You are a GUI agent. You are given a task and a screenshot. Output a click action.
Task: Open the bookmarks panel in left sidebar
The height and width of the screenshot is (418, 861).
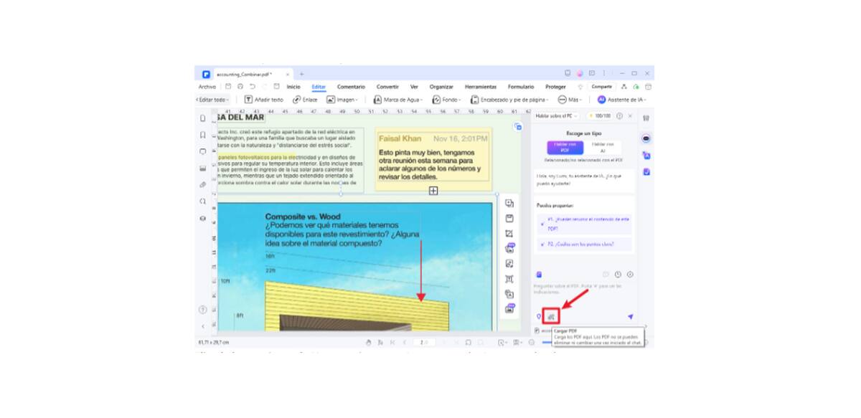(203, 135)
